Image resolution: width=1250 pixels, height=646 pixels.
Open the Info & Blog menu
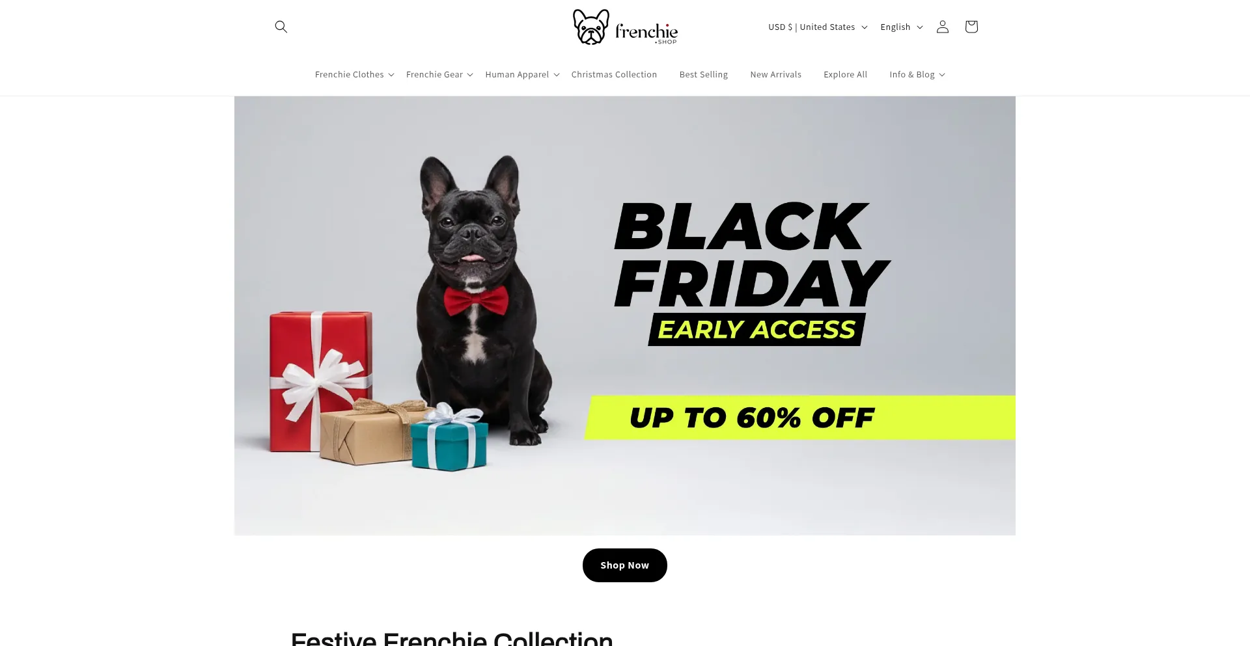(912, 74)
